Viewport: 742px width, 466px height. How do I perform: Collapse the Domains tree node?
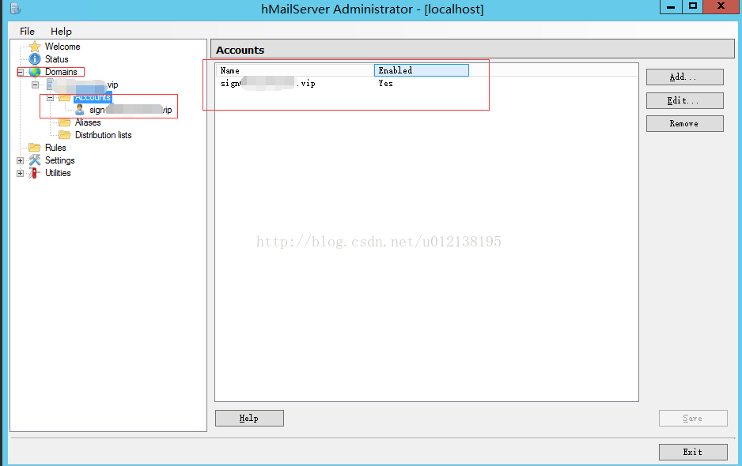tap(21, 72)
